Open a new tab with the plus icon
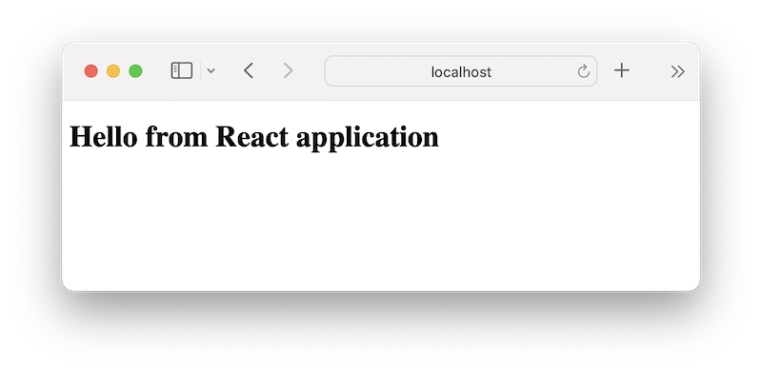Viewport: 762px width, 373px height. [x=622, y=71]
